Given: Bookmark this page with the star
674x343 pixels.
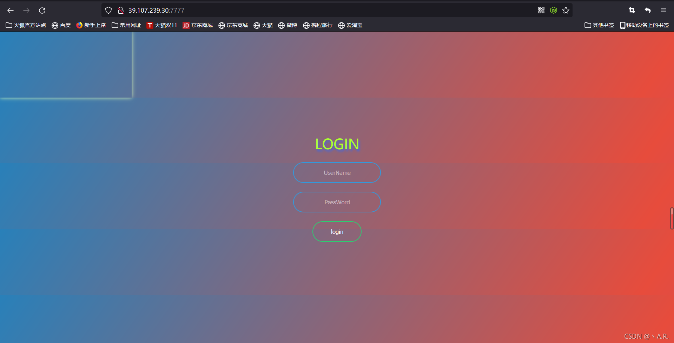Looking at the screenshot, I should (566, 11).
